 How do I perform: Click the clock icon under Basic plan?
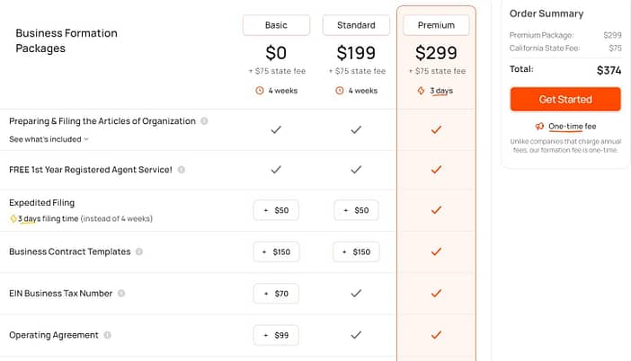[x=260, y=91]
